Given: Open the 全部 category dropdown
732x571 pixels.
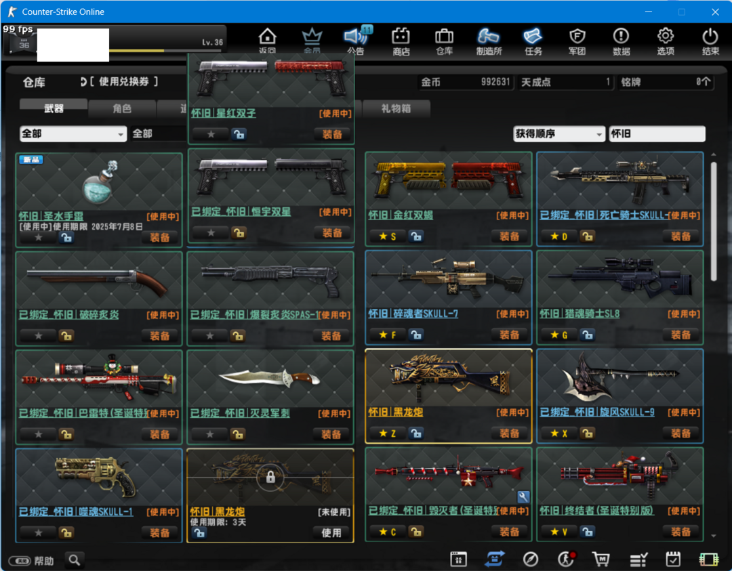Looking at the screenshot, I should (73, 134).
